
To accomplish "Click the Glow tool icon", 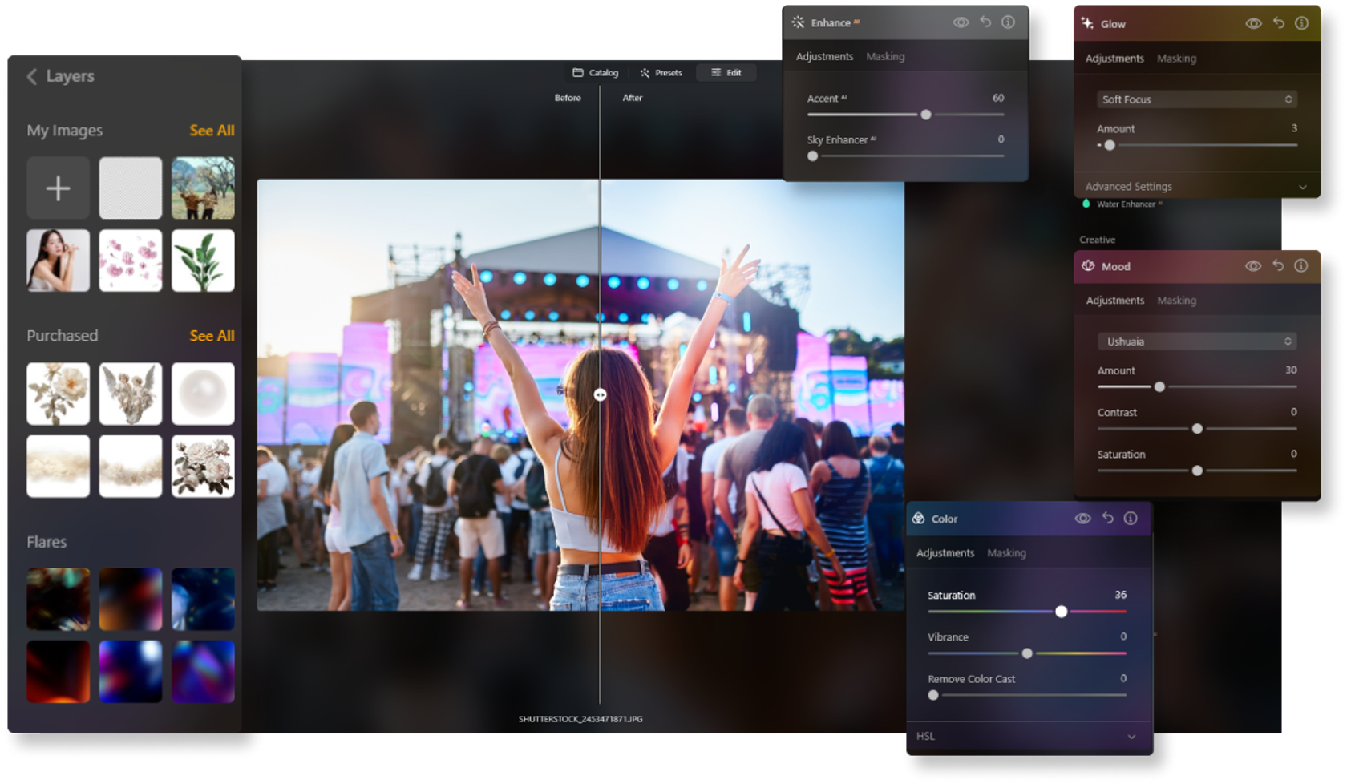I will click(1088, 24).
